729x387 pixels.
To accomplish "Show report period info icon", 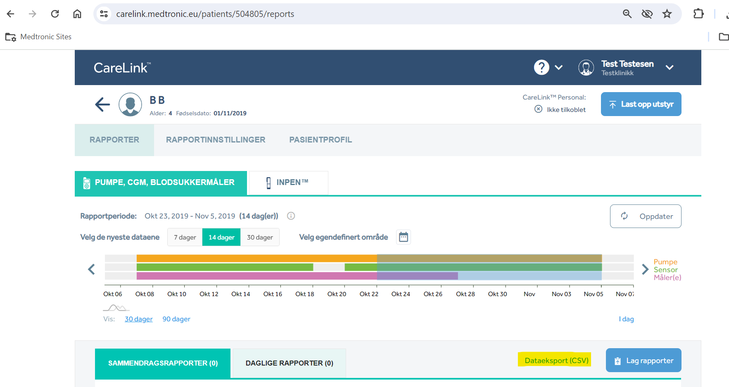I will coord(291,216).
